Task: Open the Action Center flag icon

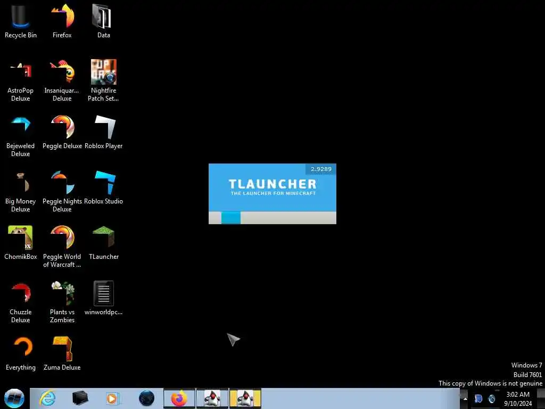Action: [x=478, y=398]
